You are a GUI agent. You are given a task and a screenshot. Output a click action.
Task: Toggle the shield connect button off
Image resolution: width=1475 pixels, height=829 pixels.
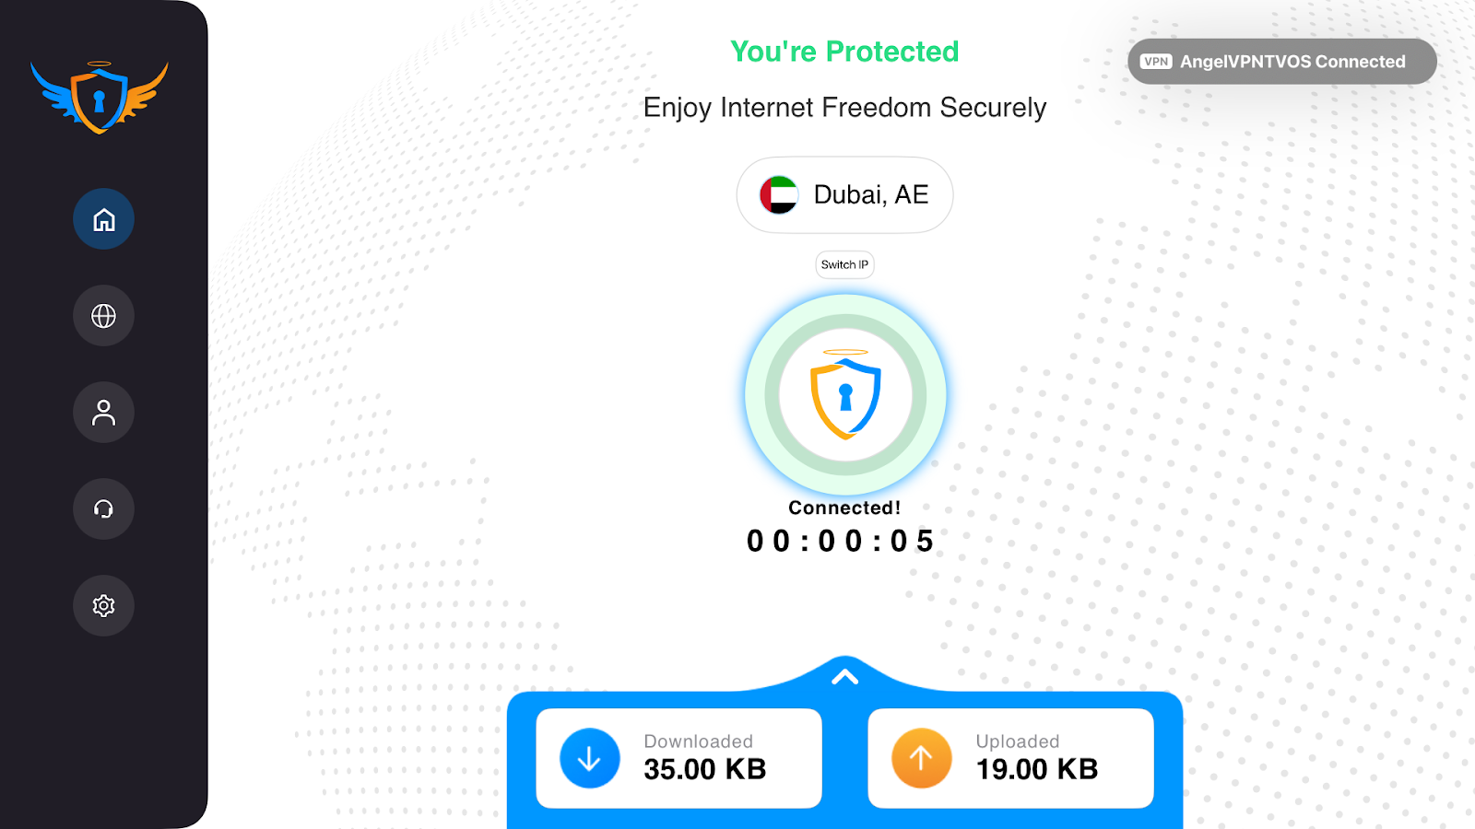coord(845,395)
